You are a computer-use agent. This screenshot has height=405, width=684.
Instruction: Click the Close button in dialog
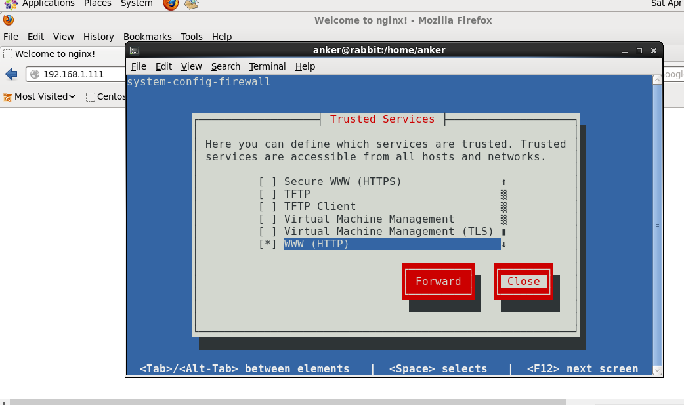(523, 282)
